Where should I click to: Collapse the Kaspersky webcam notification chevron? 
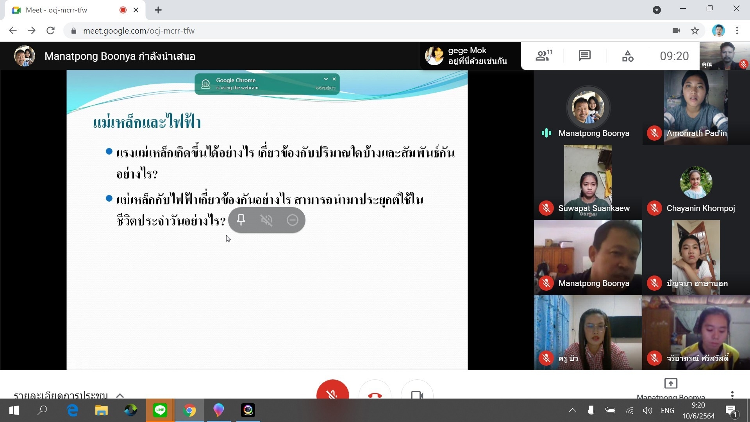click(326, 79)
